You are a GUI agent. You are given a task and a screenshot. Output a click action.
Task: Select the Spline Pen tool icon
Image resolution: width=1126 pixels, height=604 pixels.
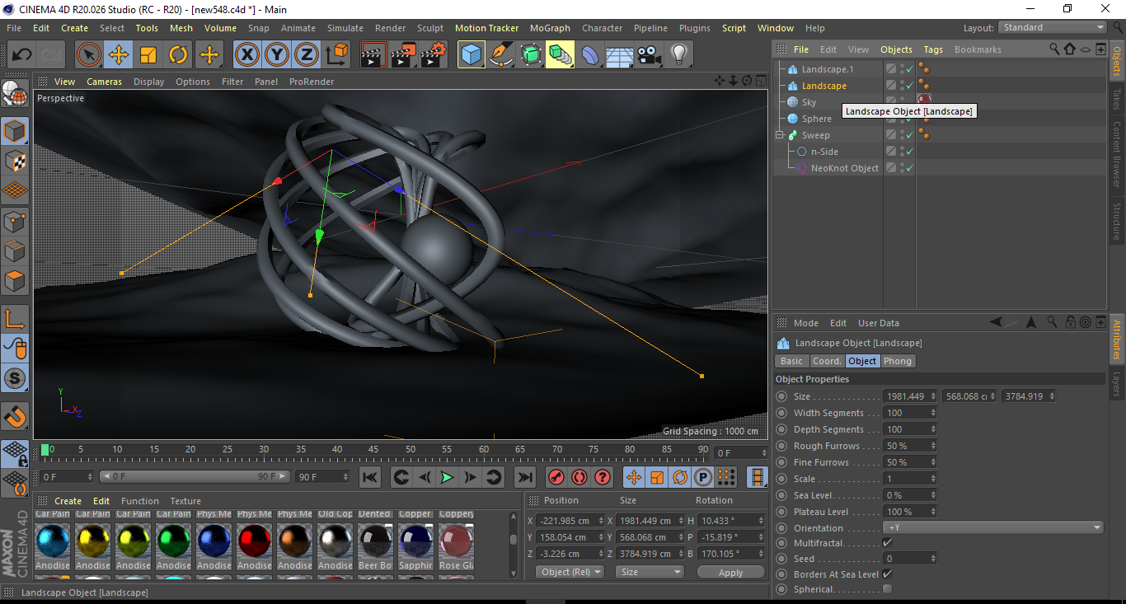[x=500, y=55]
